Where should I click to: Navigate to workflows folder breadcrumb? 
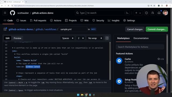tap(51, 29)
